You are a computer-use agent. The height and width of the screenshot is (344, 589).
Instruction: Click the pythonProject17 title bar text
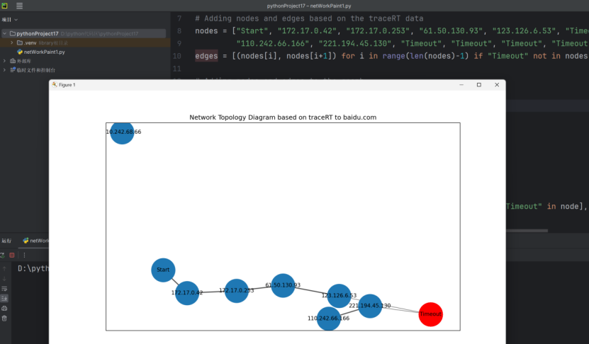click(309, 6)
